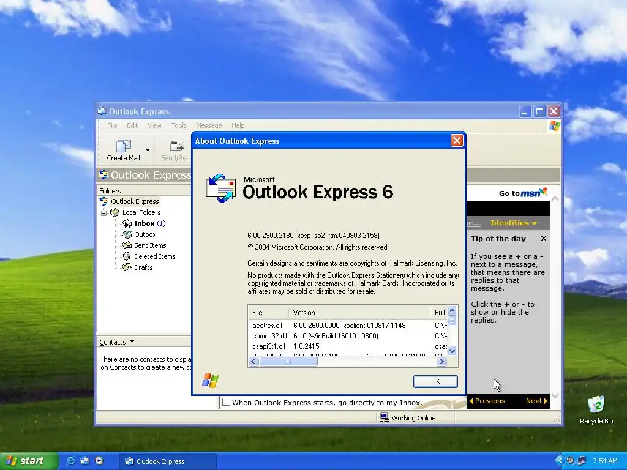Open the Create Mail stationery dropdown arrow
Screen dimensions: 627x470
pyautogui.click(x=148, y=150)
